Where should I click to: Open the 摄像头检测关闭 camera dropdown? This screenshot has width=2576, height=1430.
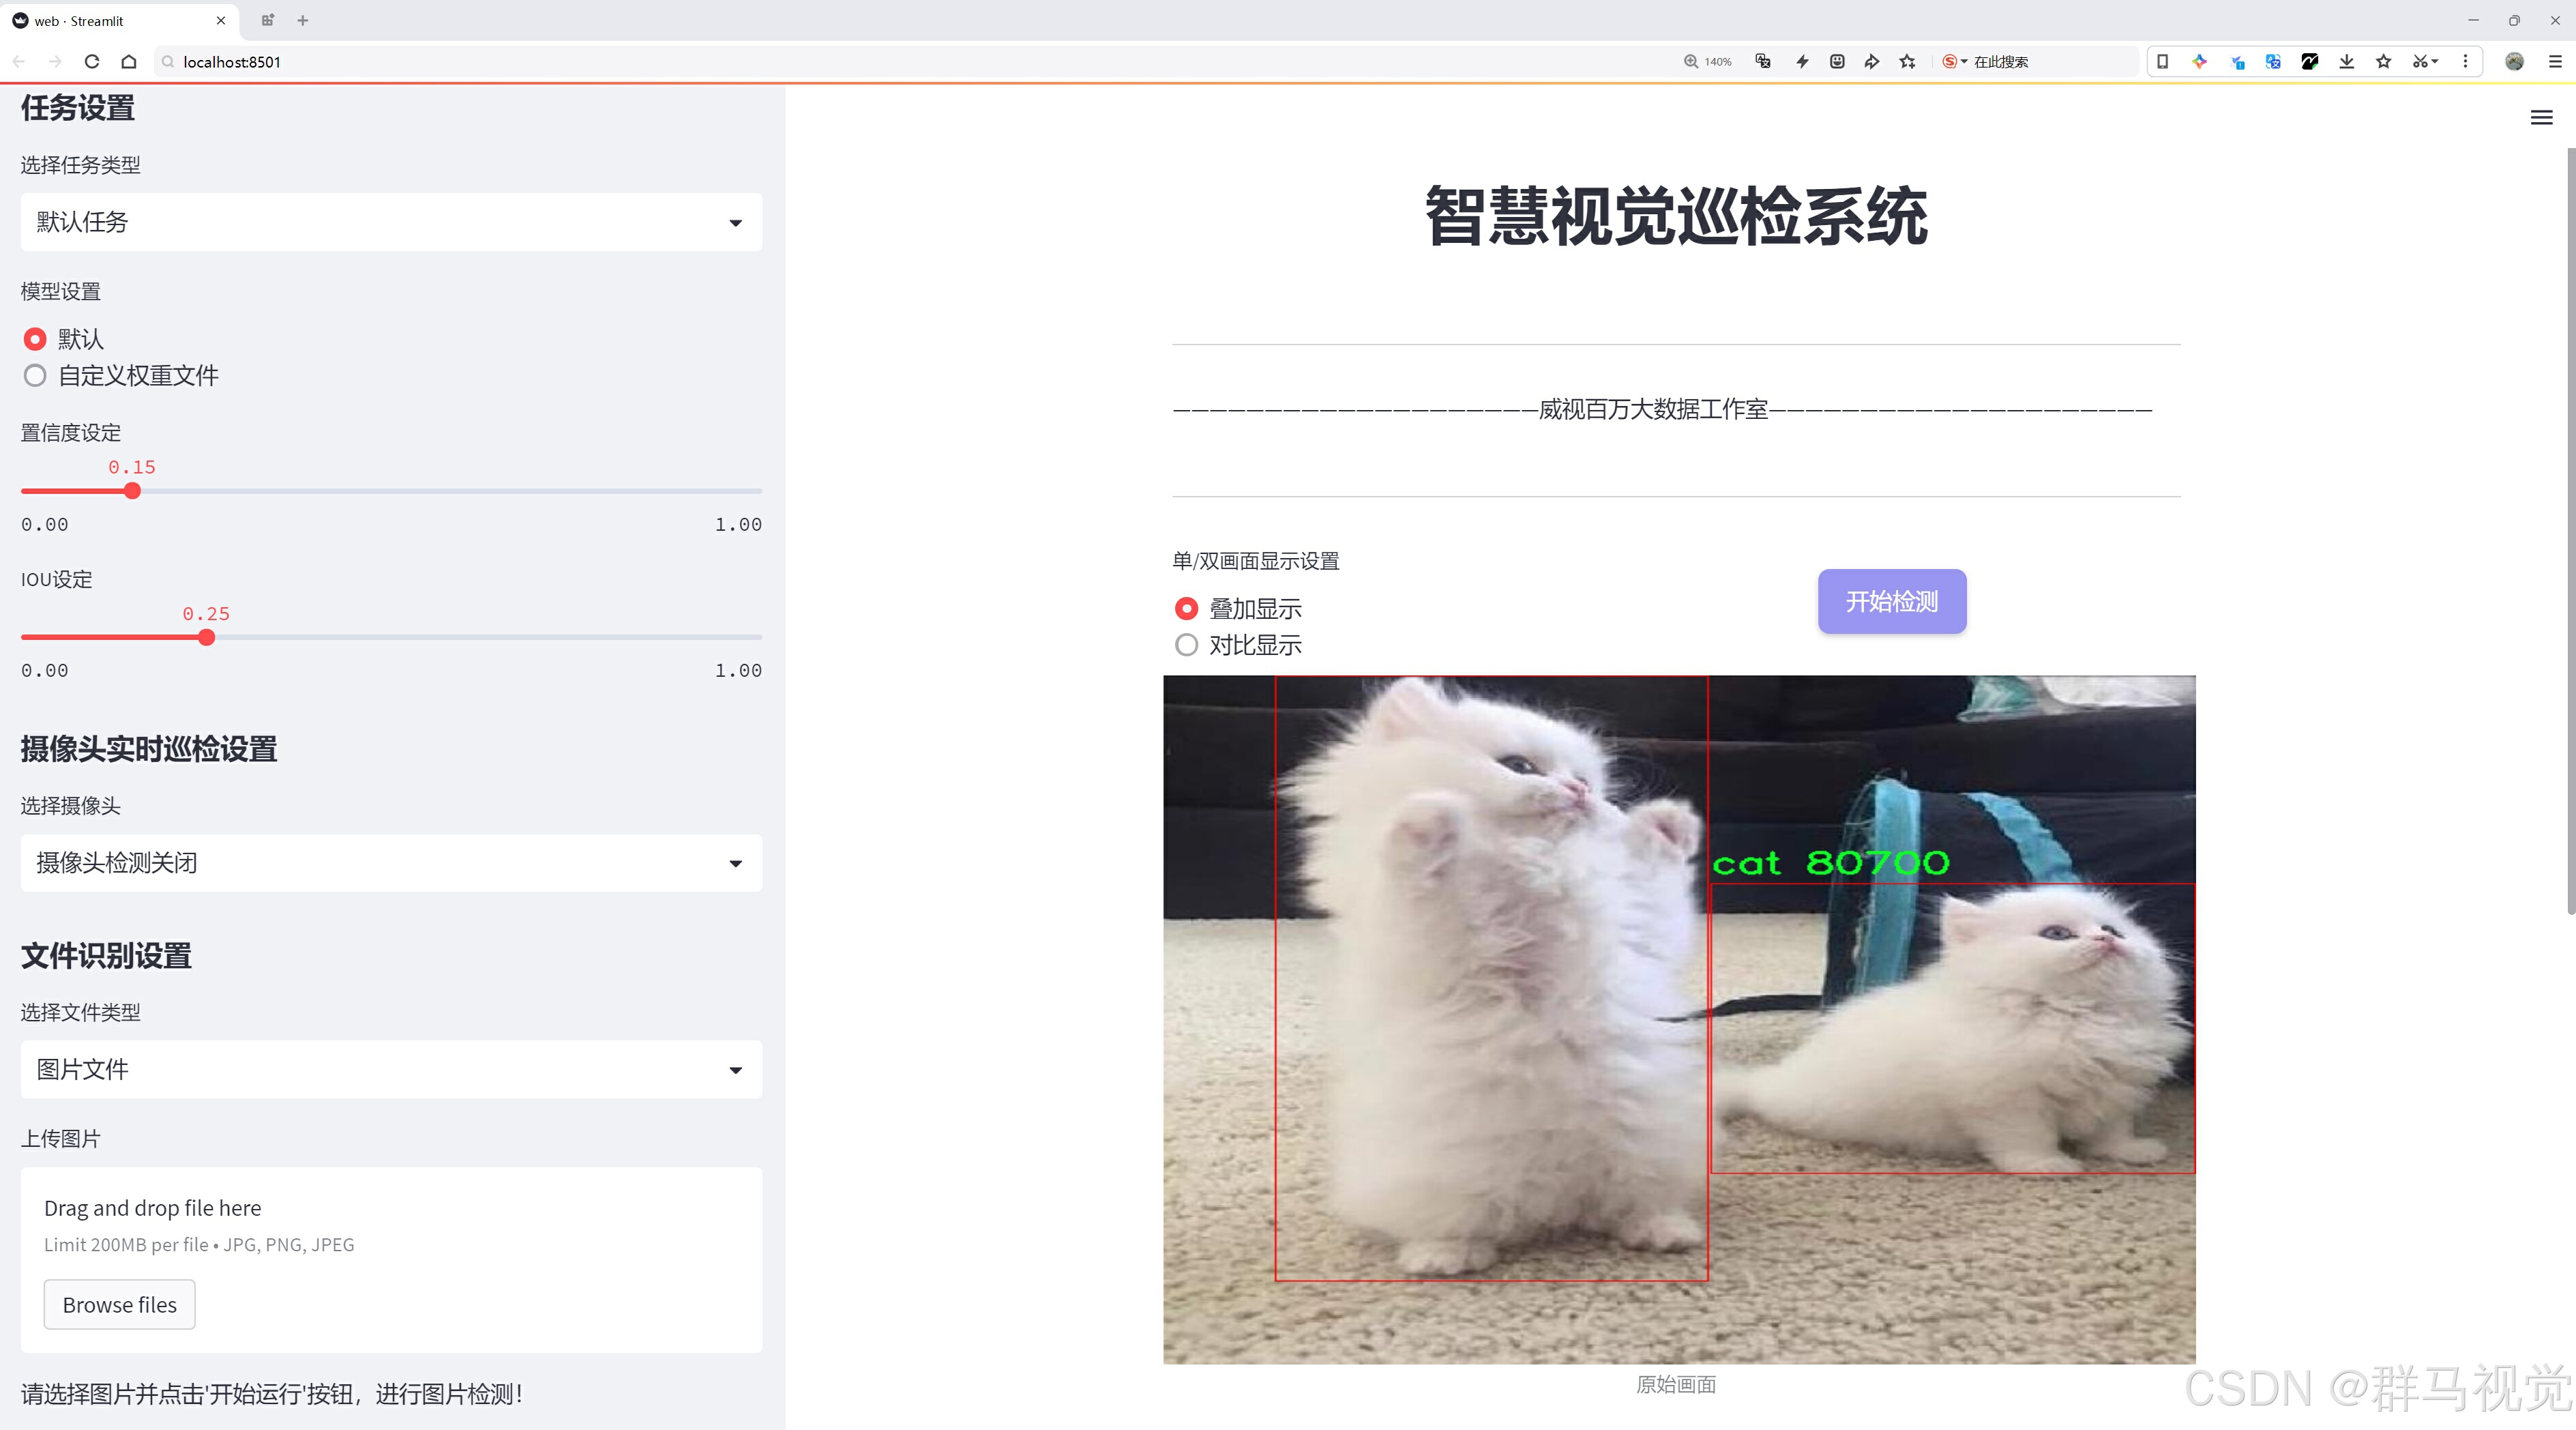pyautogui.click(x=391, y=863)
